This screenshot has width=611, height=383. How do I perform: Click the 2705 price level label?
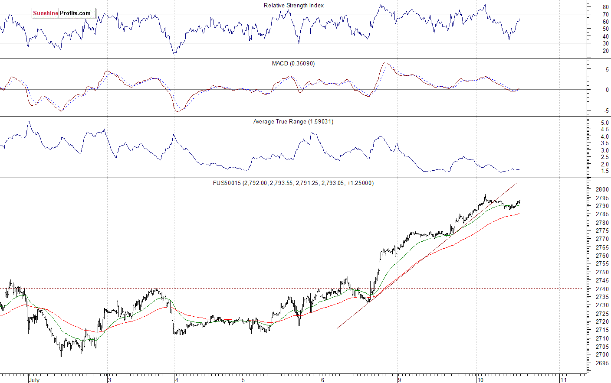[x=602, y=347]
